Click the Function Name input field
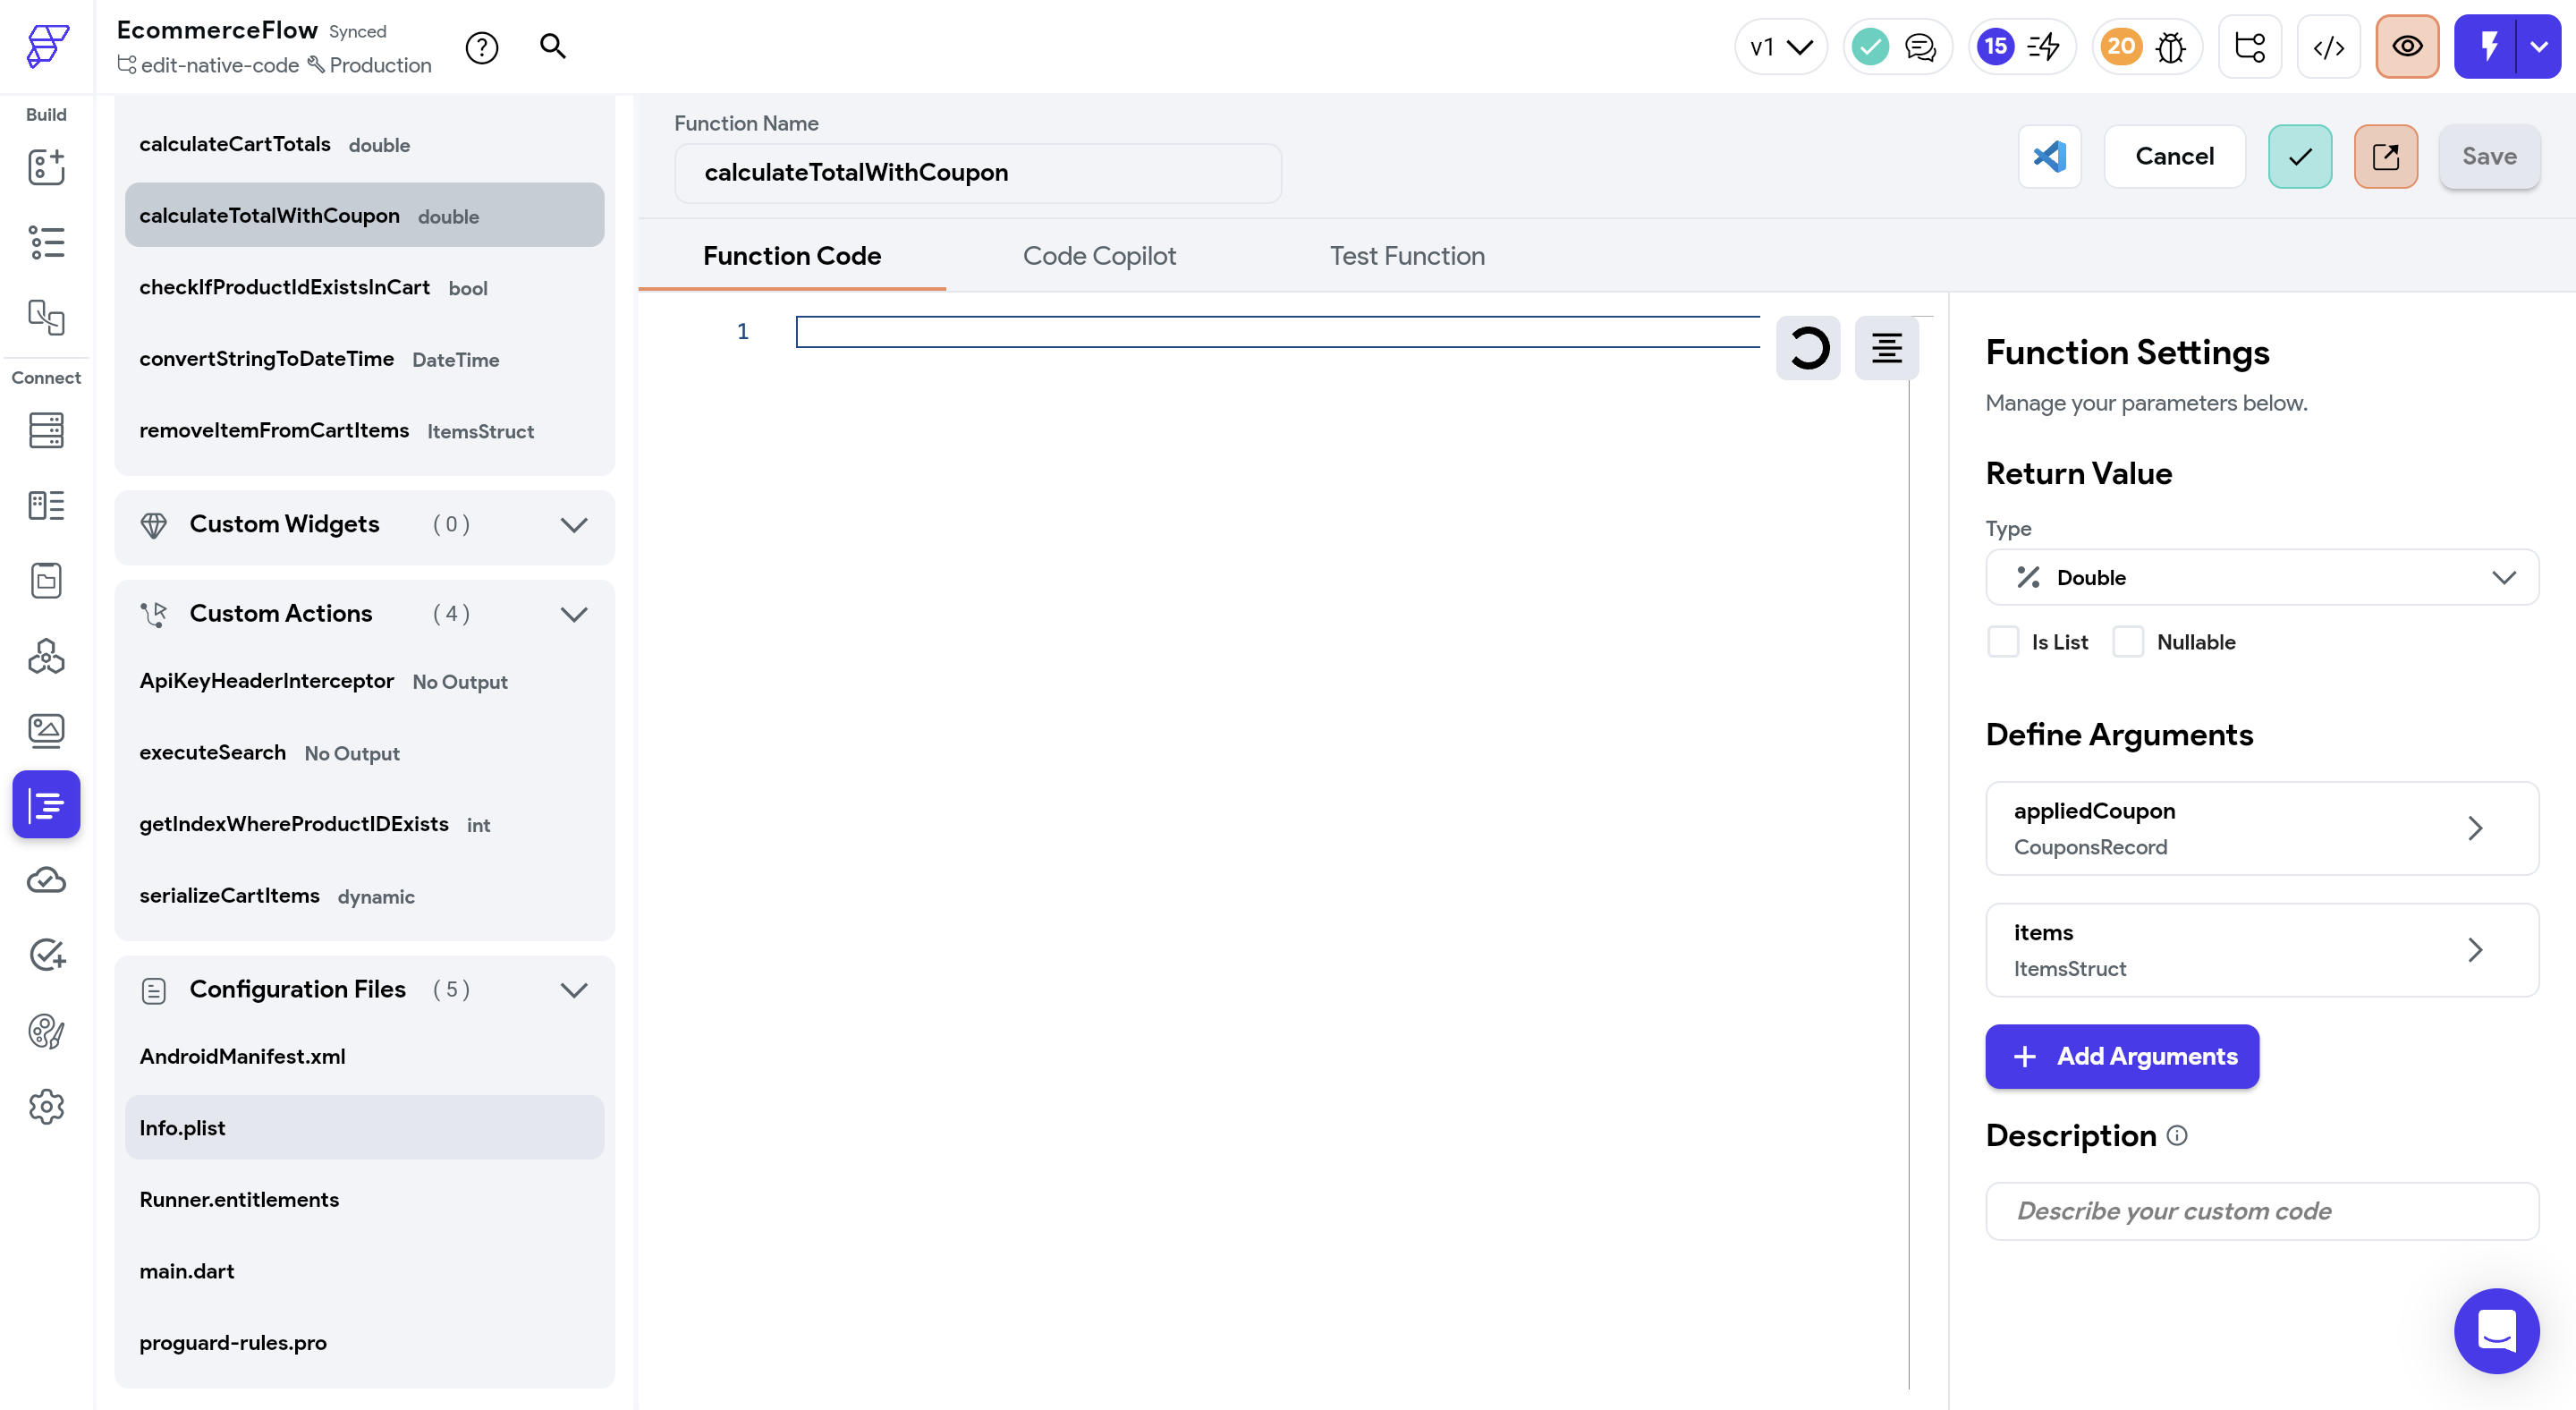 978,172
